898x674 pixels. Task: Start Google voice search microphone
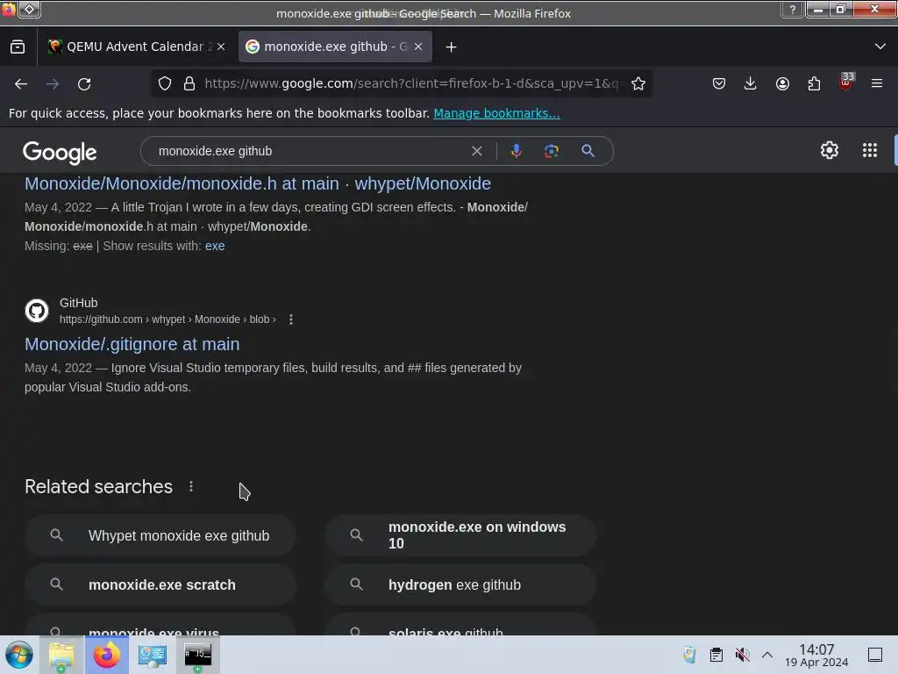click(516, 151)
